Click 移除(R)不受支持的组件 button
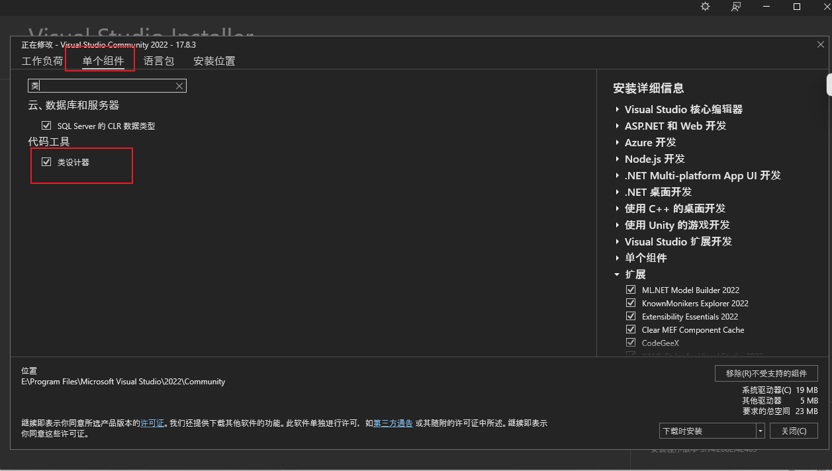This screenshot has width=832, height=471. coord(766,373)
